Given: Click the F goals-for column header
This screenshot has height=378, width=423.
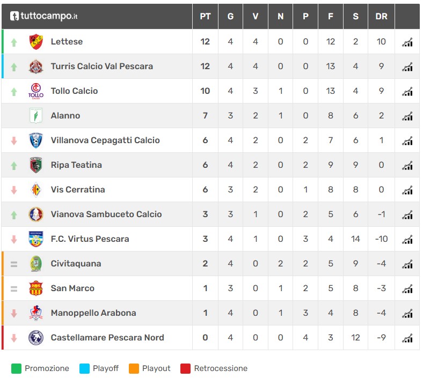Looking at the screenshot, I should (x=331, y=17).
